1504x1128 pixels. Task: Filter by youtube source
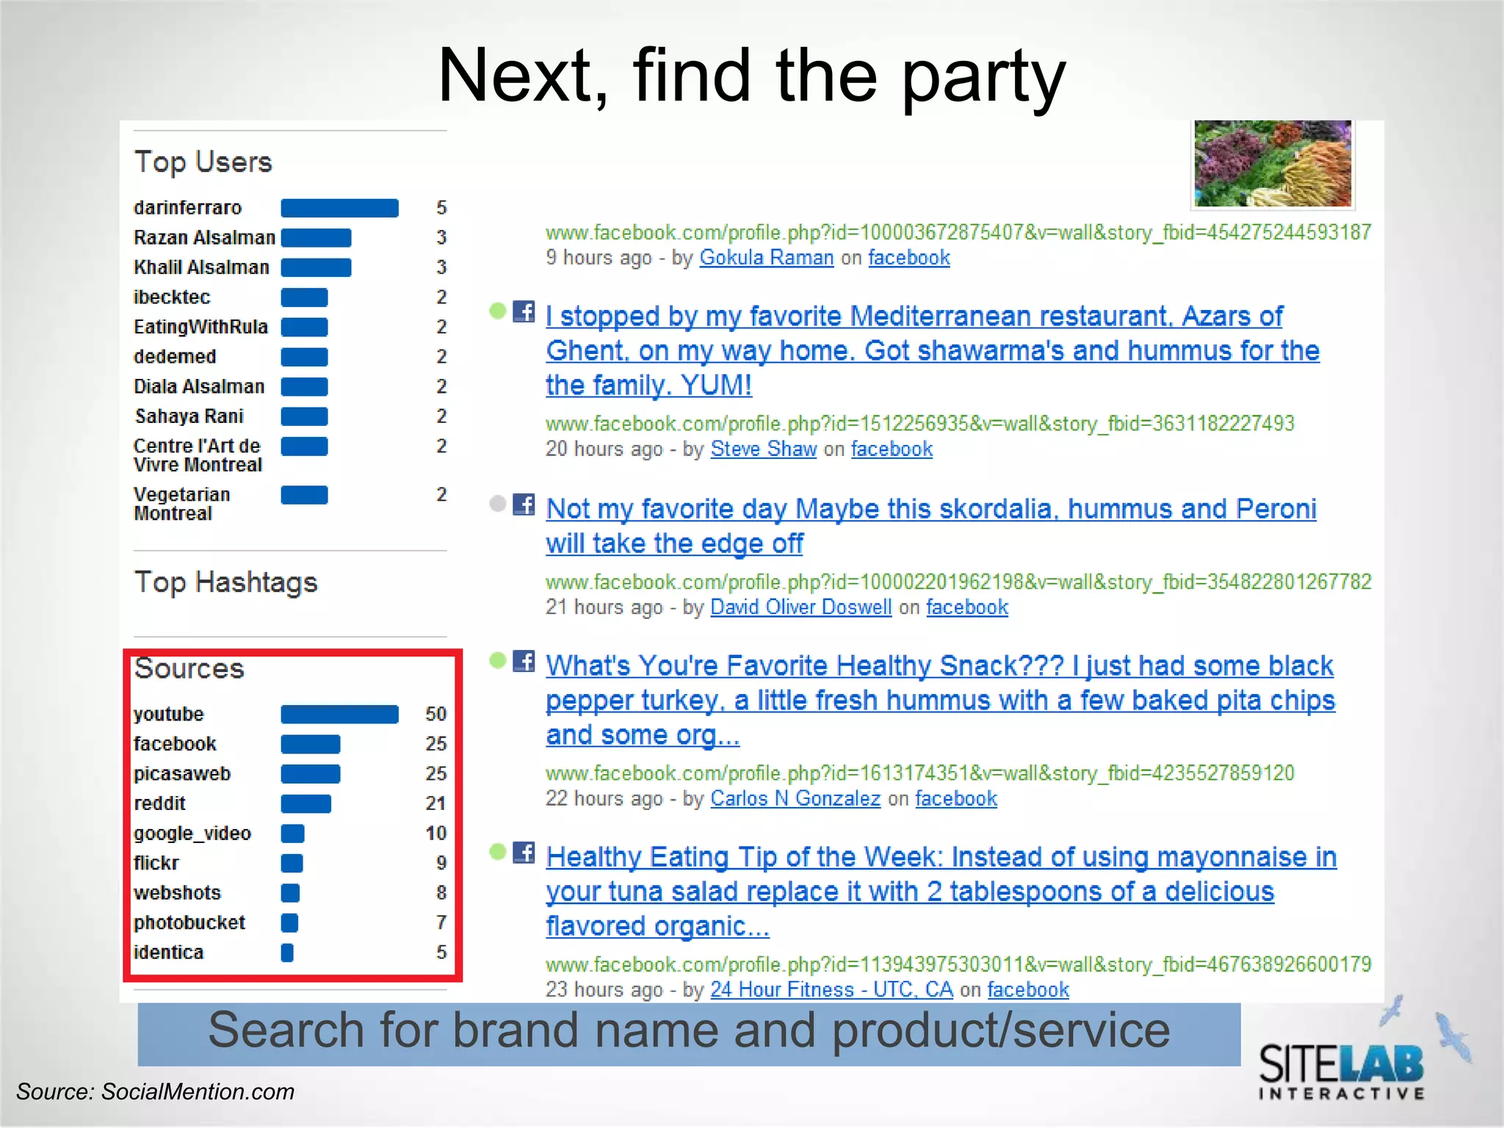[168, 714]
